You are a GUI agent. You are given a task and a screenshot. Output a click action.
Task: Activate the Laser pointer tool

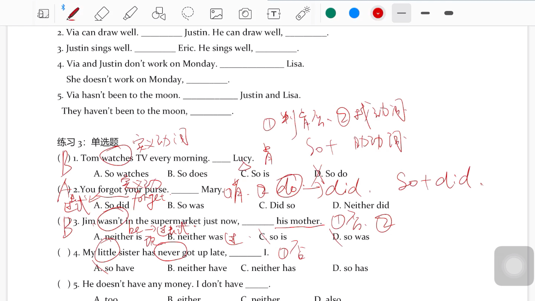pos(303,13)
